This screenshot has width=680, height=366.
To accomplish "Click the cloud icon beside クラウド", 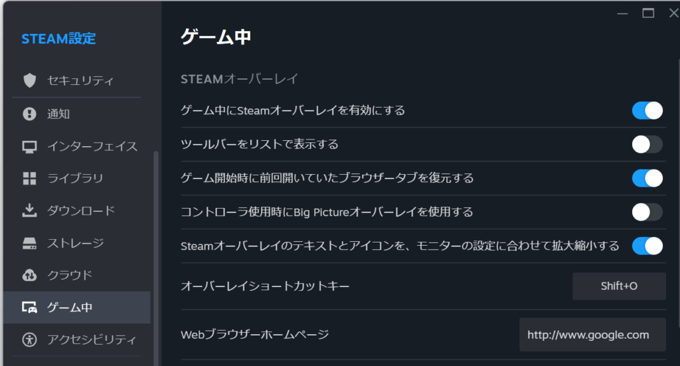I will [29, 275].
